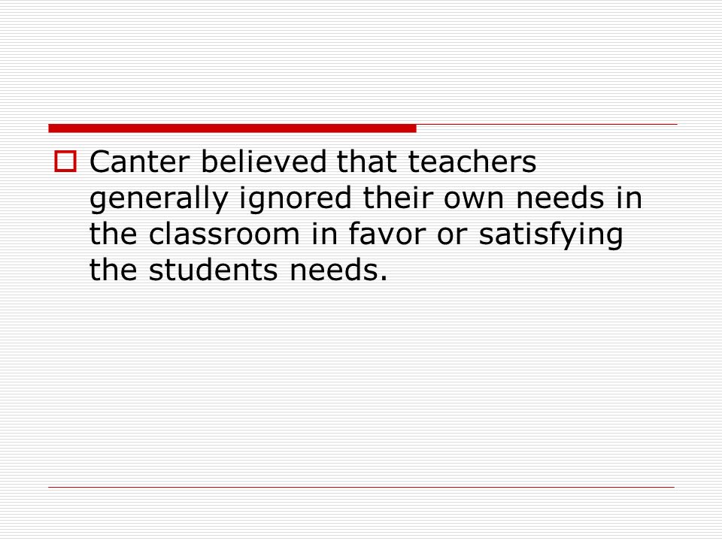The height and width of the screenshot is (541, 722).
Task: Click the word "generally"
Action: pos(159,200)
